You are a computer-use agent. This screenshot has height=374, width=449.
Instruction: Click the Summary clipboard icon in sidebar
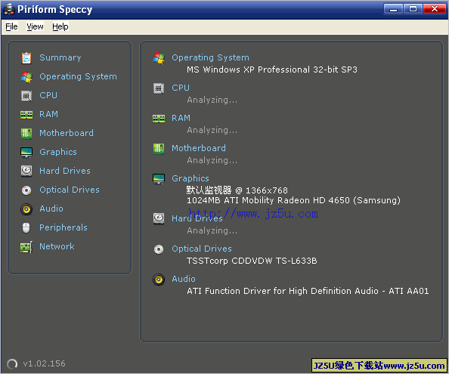pyautogui.click(x=26, y=58)
